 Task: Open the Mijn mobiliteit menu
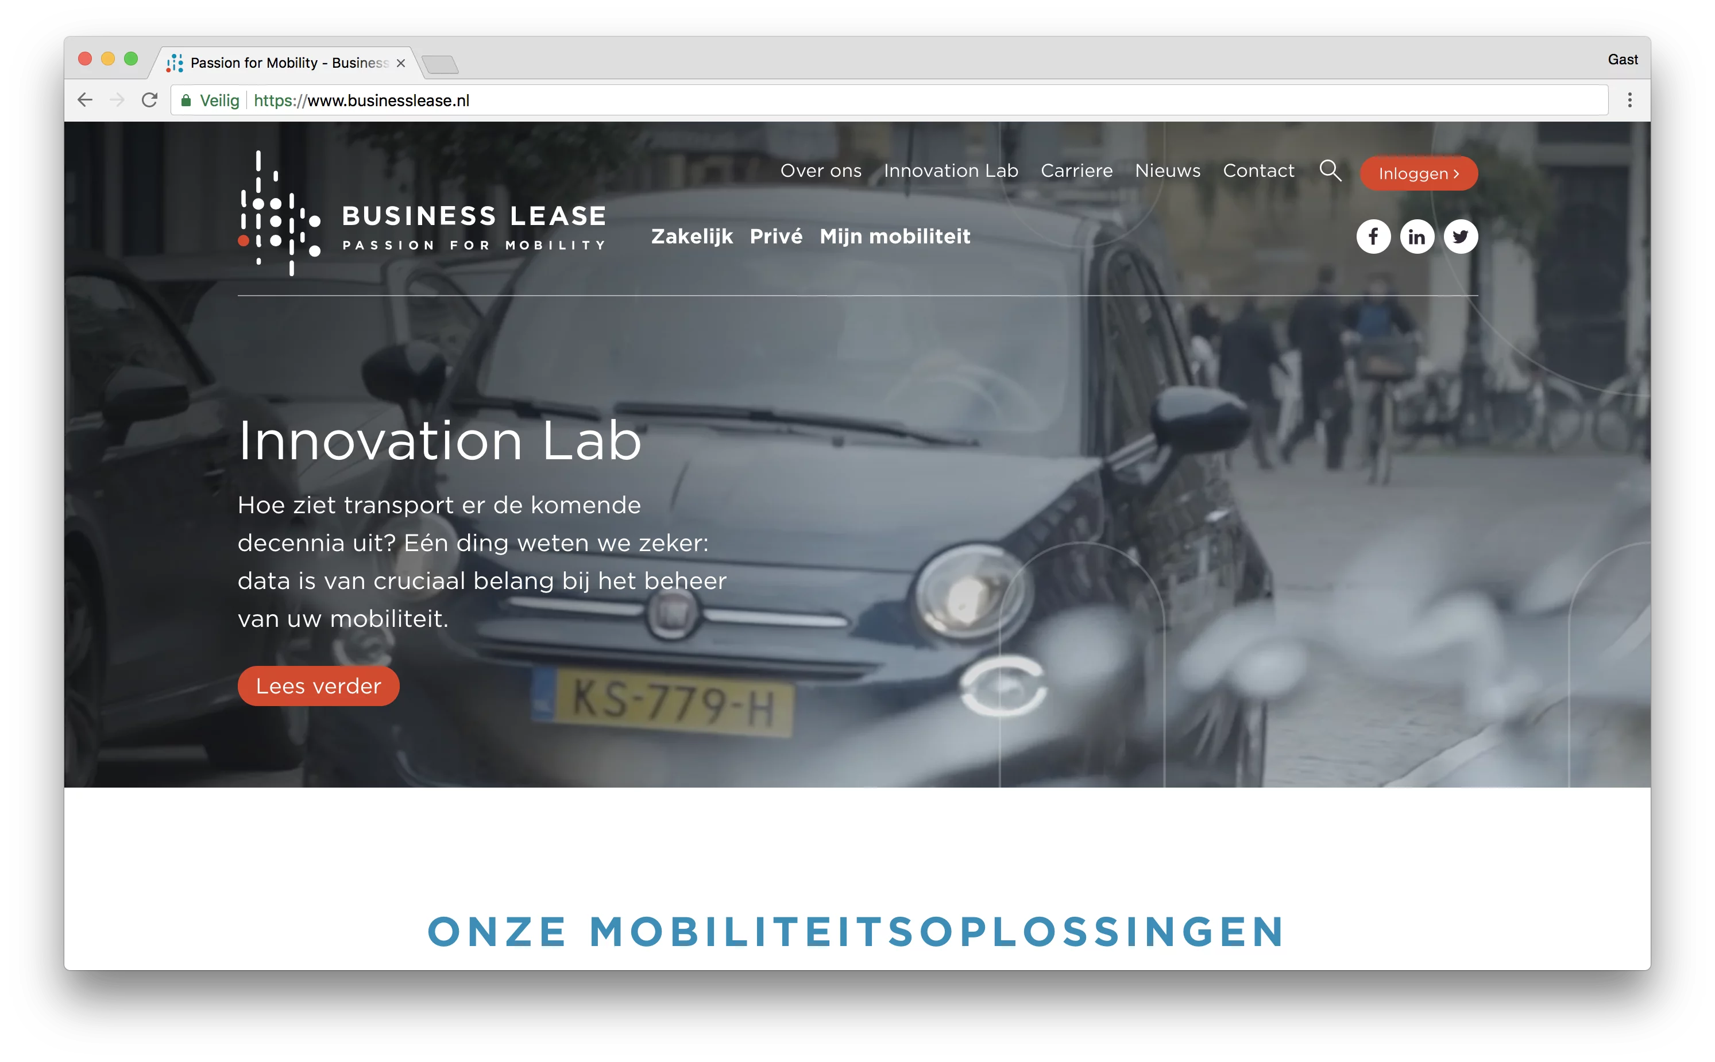click(x=894, y=237)
